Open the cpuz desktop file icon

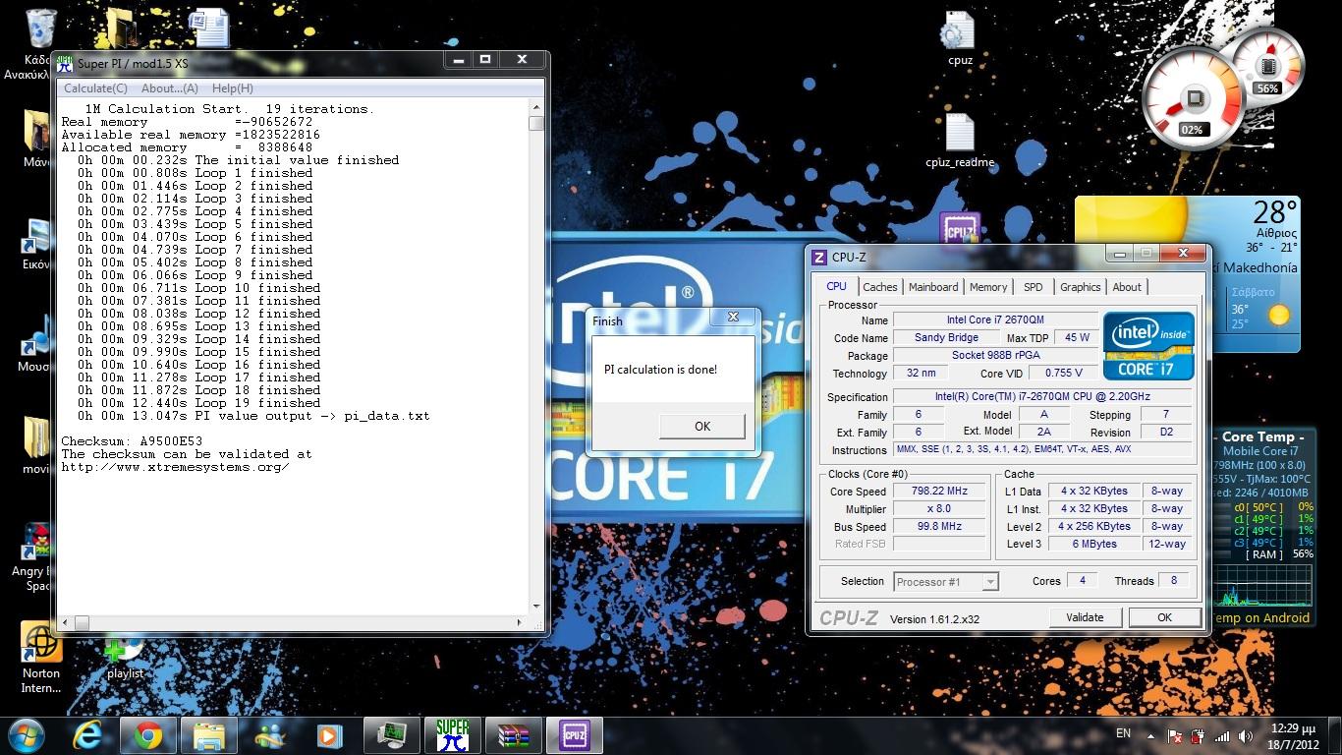[960, 38]
